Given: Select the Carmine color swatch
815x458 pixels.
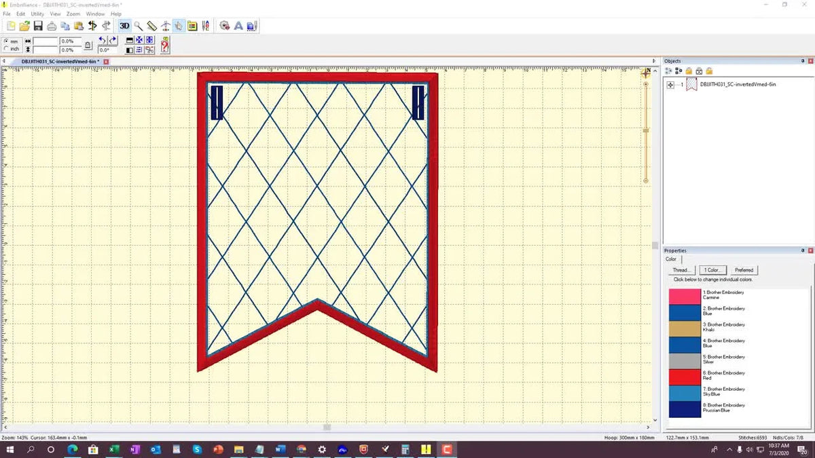Looking at the screenshot, I should (685, 296).
